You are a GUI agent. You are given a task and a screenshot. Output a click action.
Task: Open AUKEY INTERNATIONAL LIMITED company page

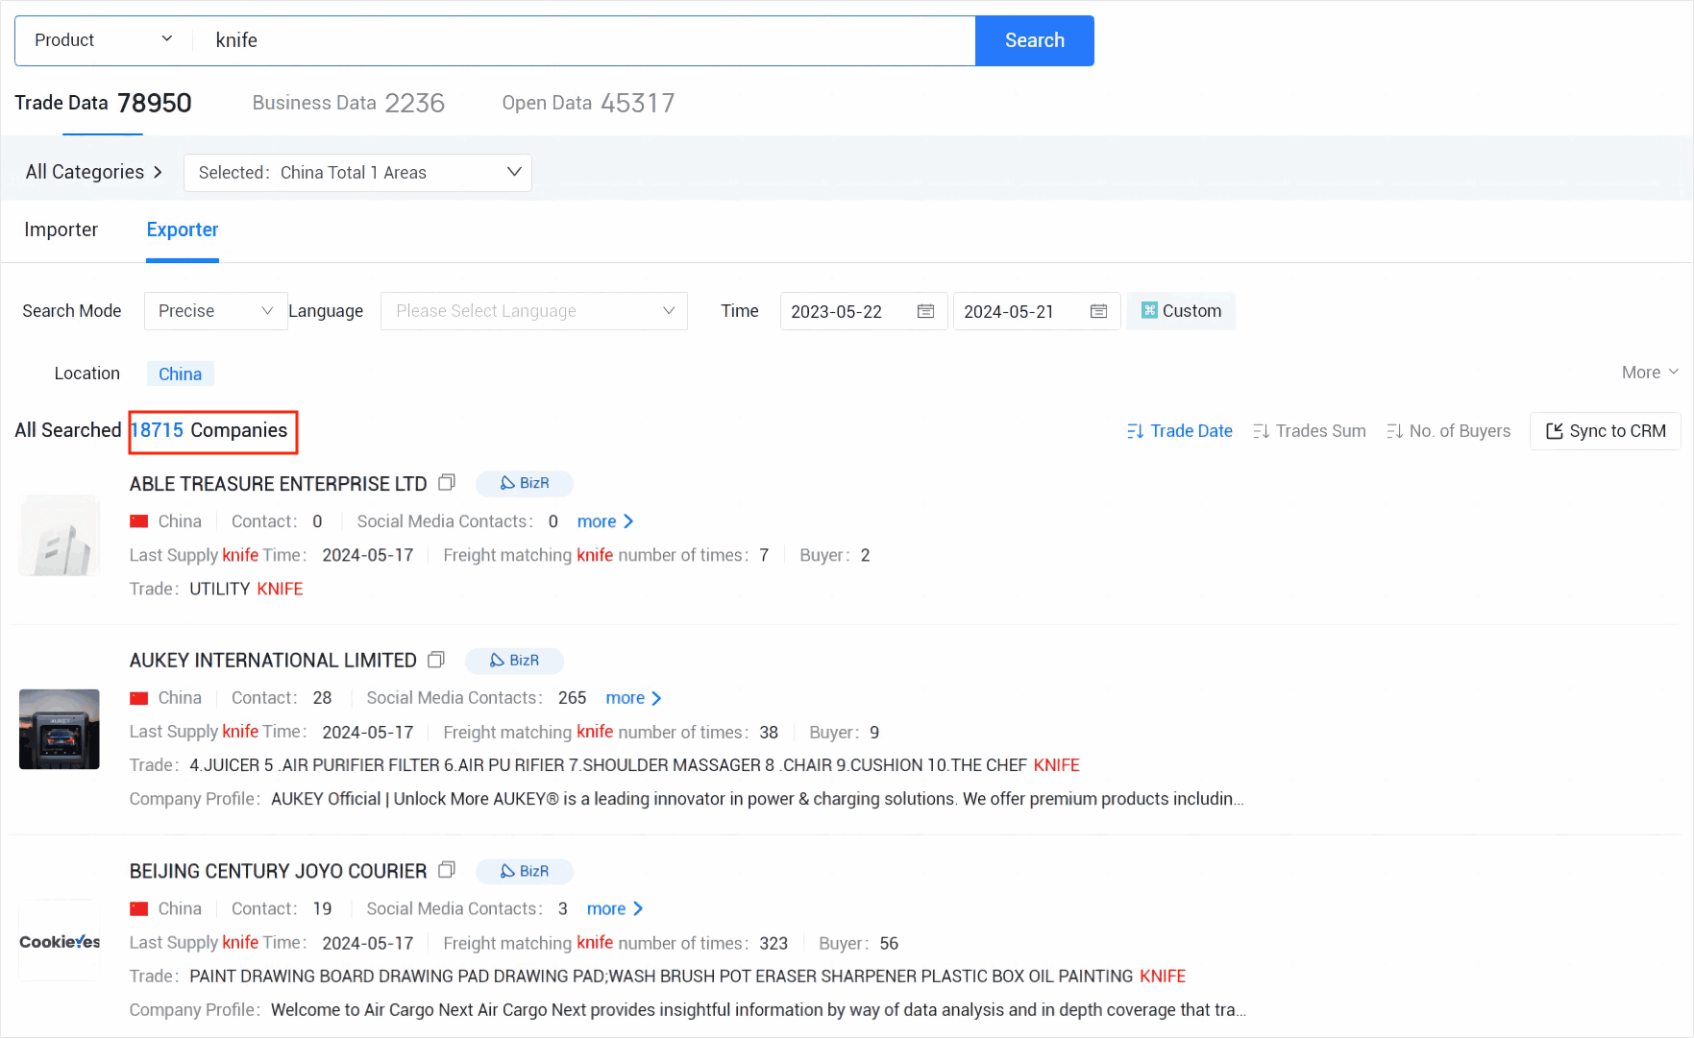[x=273, y=661]
